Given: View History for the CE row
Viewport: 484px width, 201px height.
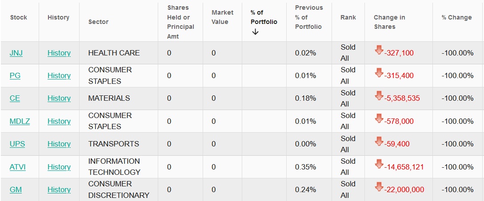Looking at the screenshot, I should tap(59, 98).
